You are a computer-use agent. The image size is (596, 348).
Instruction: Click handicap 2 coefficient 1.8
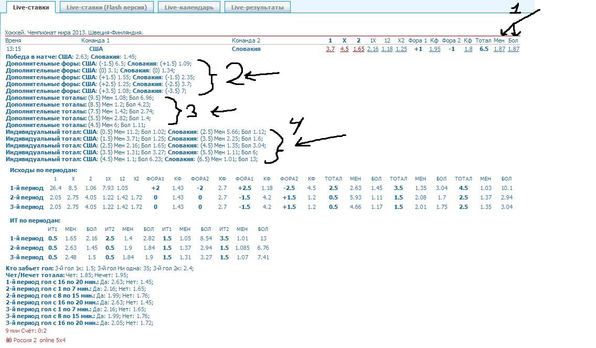[x=469, y=49]
